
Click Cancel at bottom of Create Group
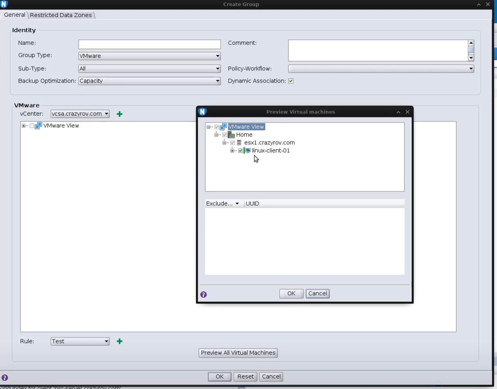[271, 377]
